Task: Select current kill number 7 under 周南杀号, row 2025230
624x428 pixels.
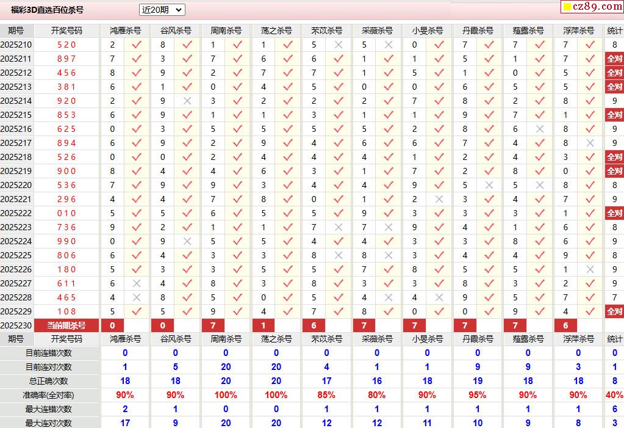Action: tap(213, 325)
